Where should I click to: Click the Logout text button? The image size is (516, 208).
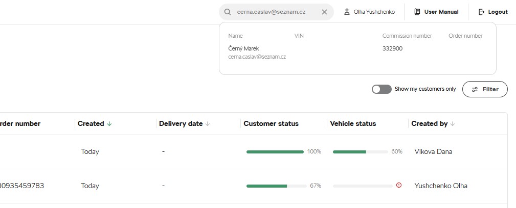point(498,12)
